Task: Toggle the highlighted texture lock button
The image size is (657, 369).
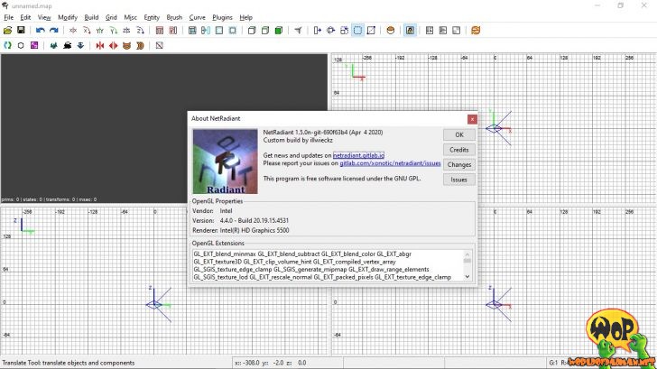Action: tap(410, 30)
